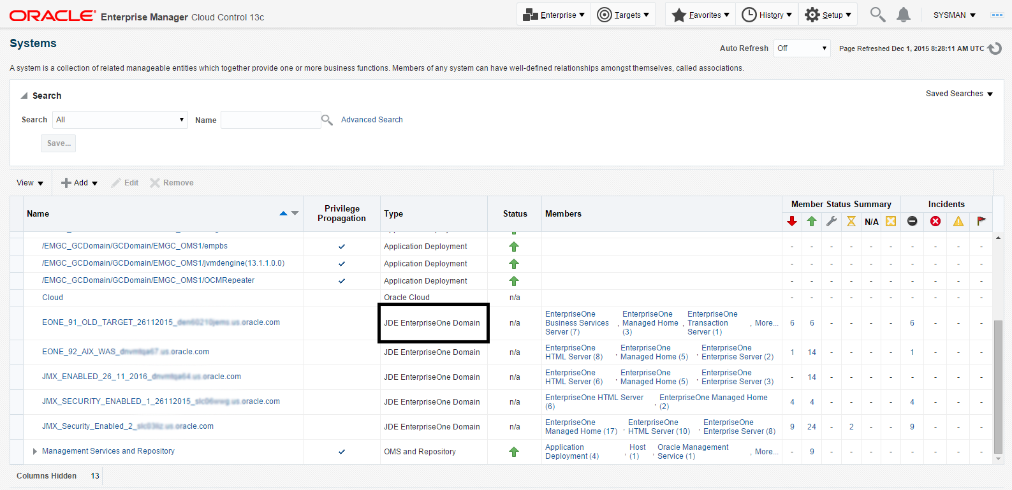Open EONE_92_AIX_WAS system link

pyautogui.click(x=126, y=352)
